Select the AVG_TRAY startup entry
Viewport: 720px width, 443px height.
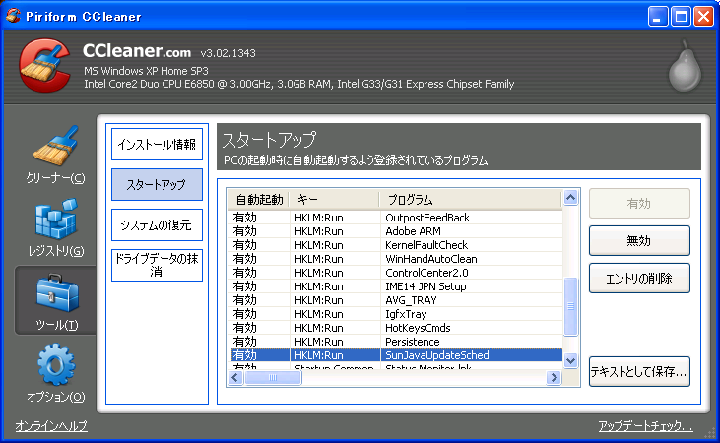395,300
